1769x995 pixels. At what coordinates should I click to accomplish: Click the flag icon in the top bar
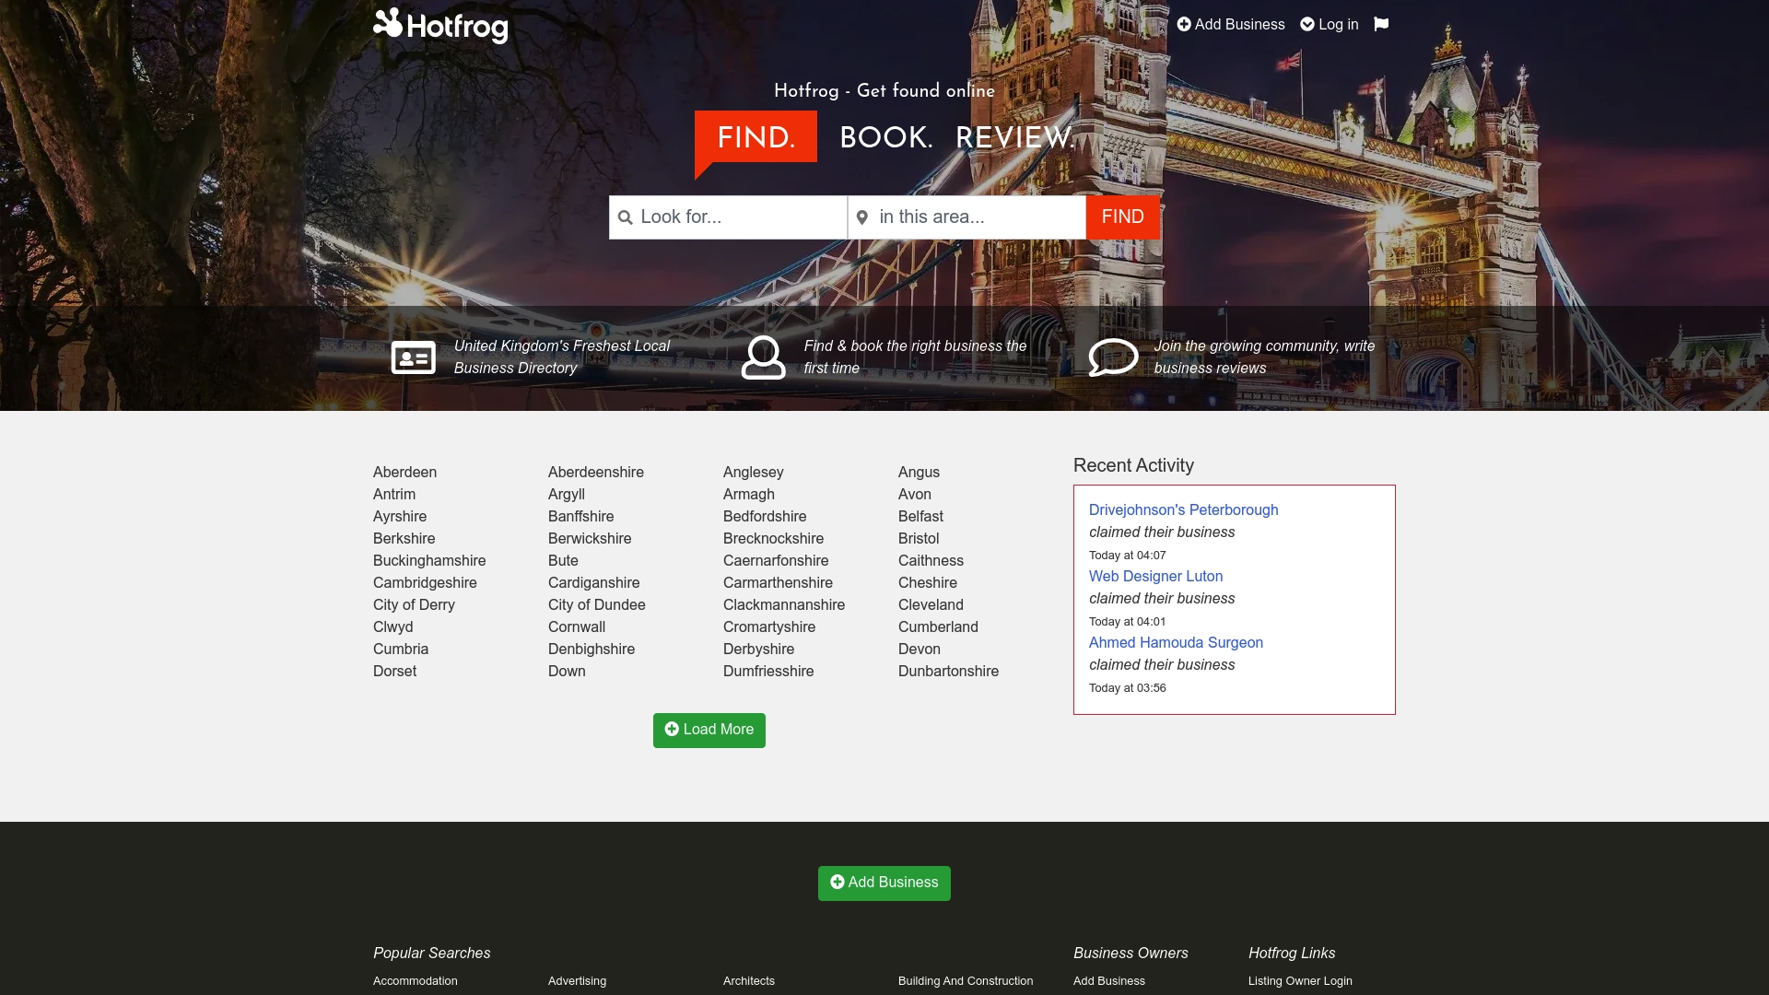1379,24
